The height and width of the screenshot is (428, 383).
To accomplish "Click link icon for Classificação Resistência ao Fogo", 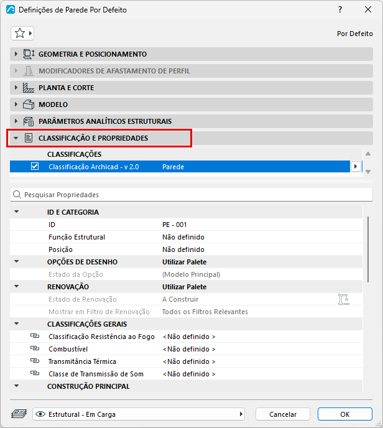I will pyautogui.click(x=35, y=336).
